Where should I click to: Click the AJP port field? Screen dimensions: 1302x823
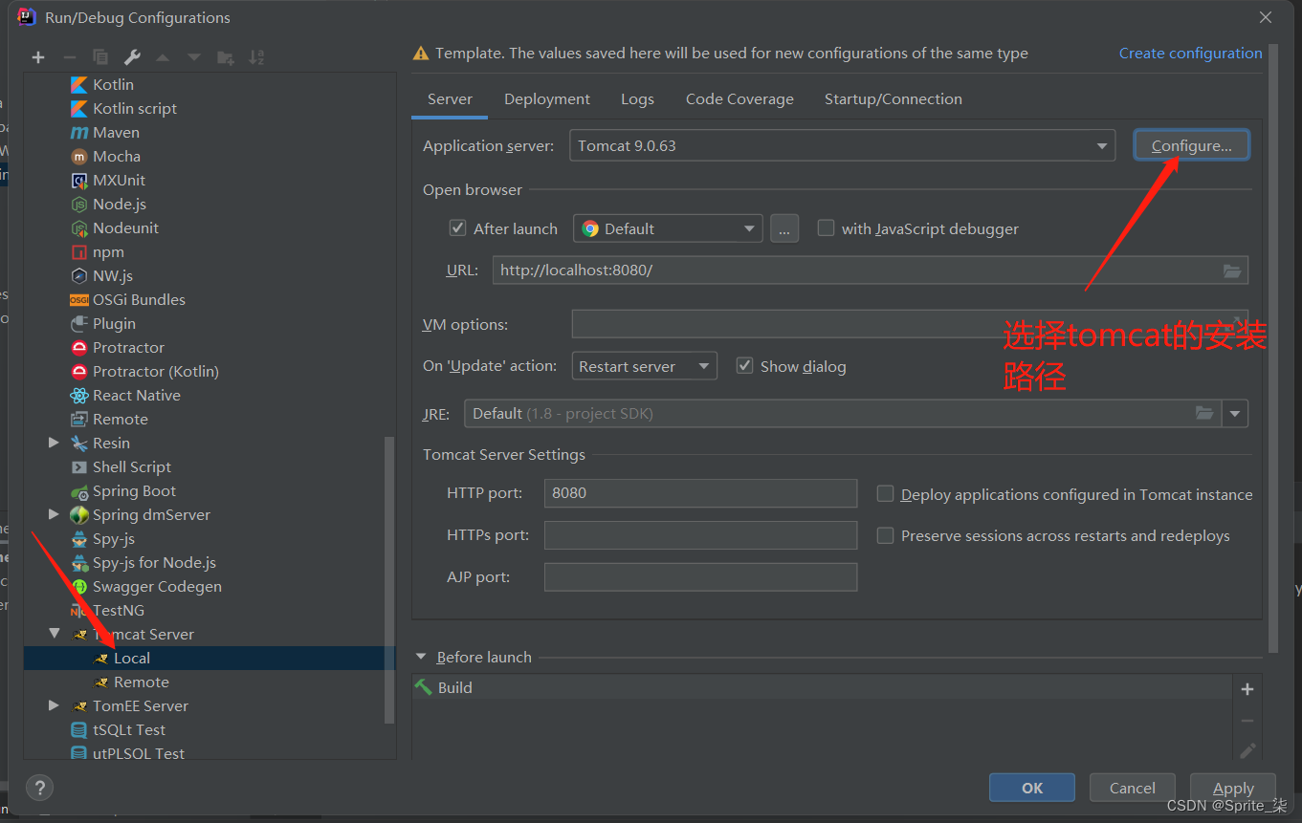coord(700,577)
